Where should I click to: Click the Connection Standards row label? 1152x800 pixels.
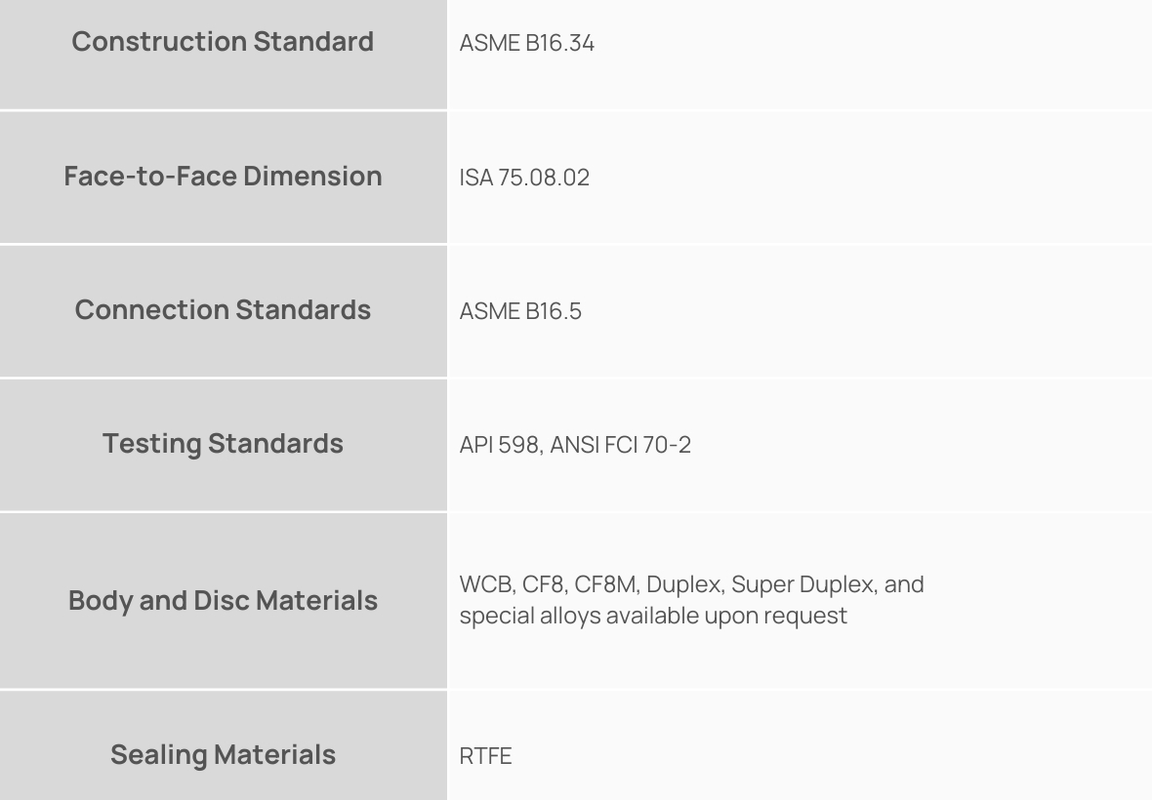click(x=223, y=310)
